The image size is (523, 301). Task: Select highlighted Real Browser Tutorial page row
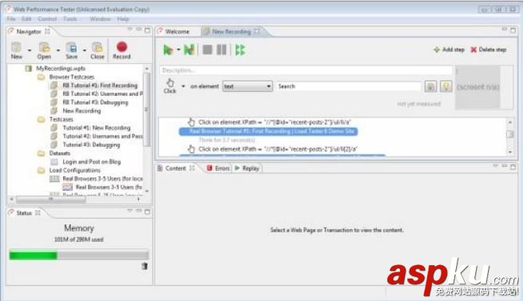point(268,131)
